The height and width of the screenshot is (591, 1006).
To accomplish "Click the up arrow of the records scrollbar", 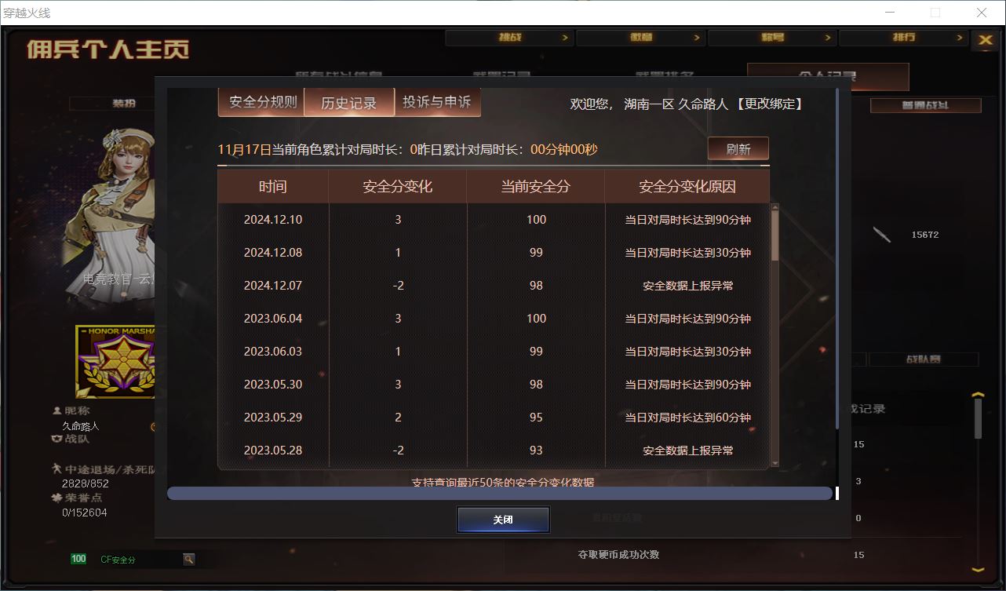I will [x=978, y=396].
